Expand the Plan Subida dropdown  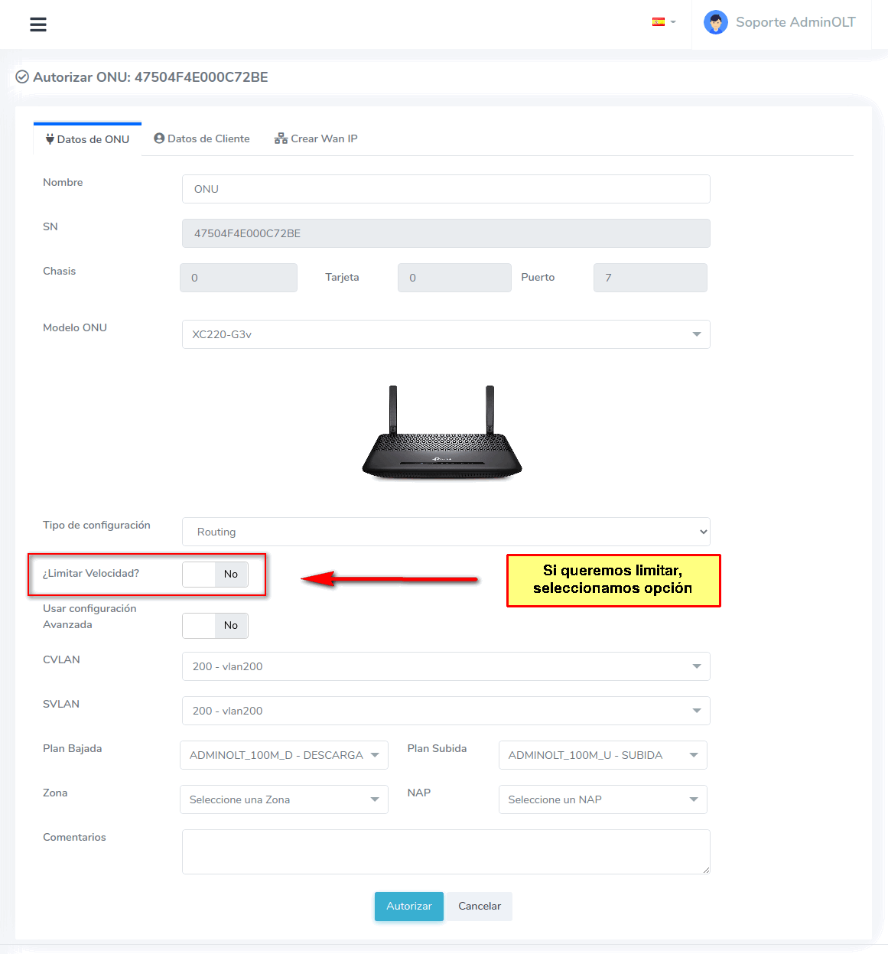click(x=603, y=755)
